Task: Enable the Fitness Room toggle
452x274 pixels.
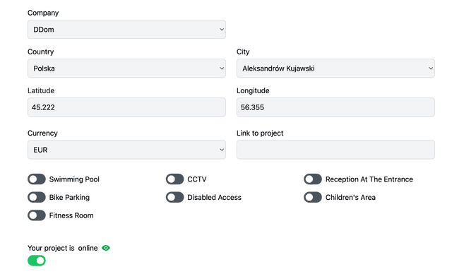Action: (x=37, y=215)
